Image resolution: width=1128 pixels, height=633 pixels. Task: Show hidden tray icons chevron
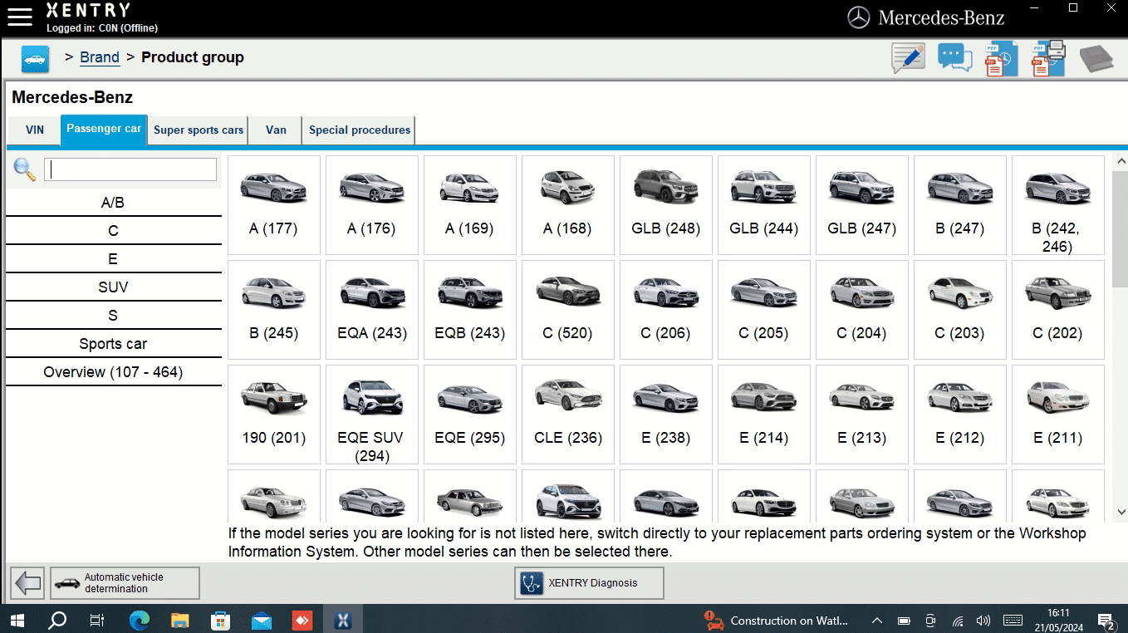[877, 620]
